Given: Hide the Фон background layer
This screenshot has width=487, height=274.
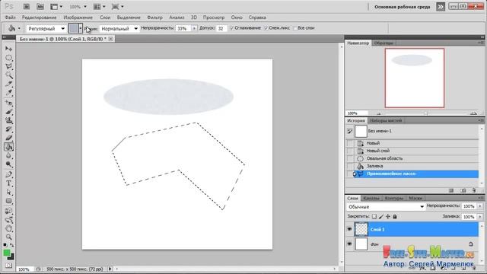Looking at the screenshot, I should 349,244.
